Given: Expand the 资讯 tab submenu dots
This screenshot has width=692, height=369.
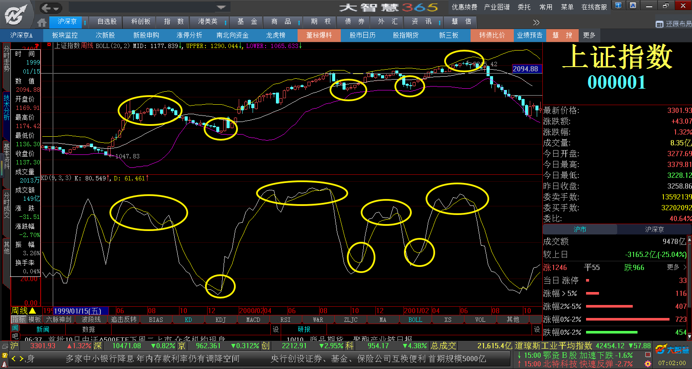Looking at the screenshot, I should (x=439, y=22).
